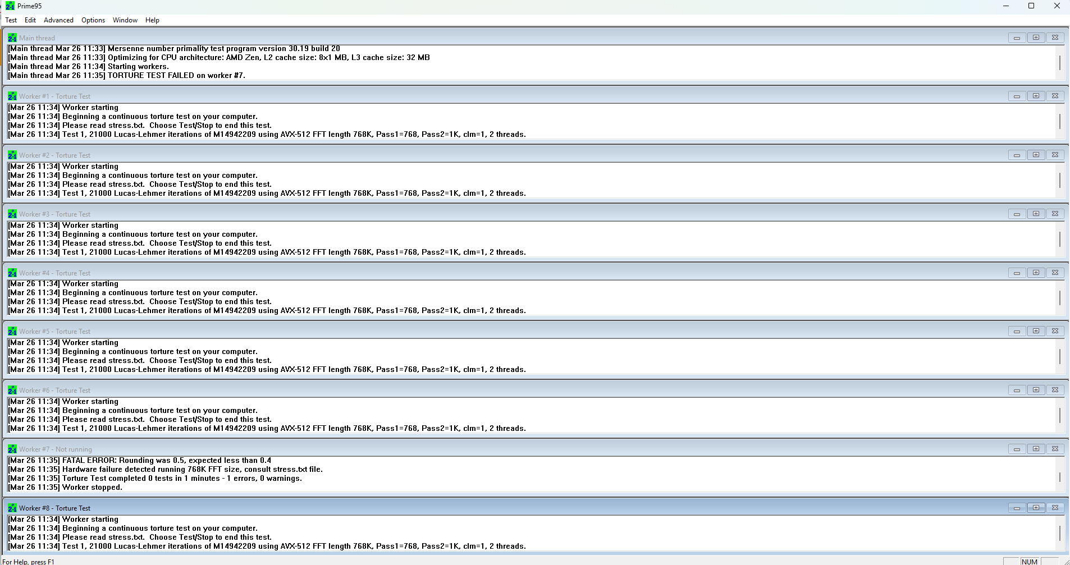The image size is (1070, 565).
Task: Maximize the Worker #7 child window
Action: [1036, 449]
